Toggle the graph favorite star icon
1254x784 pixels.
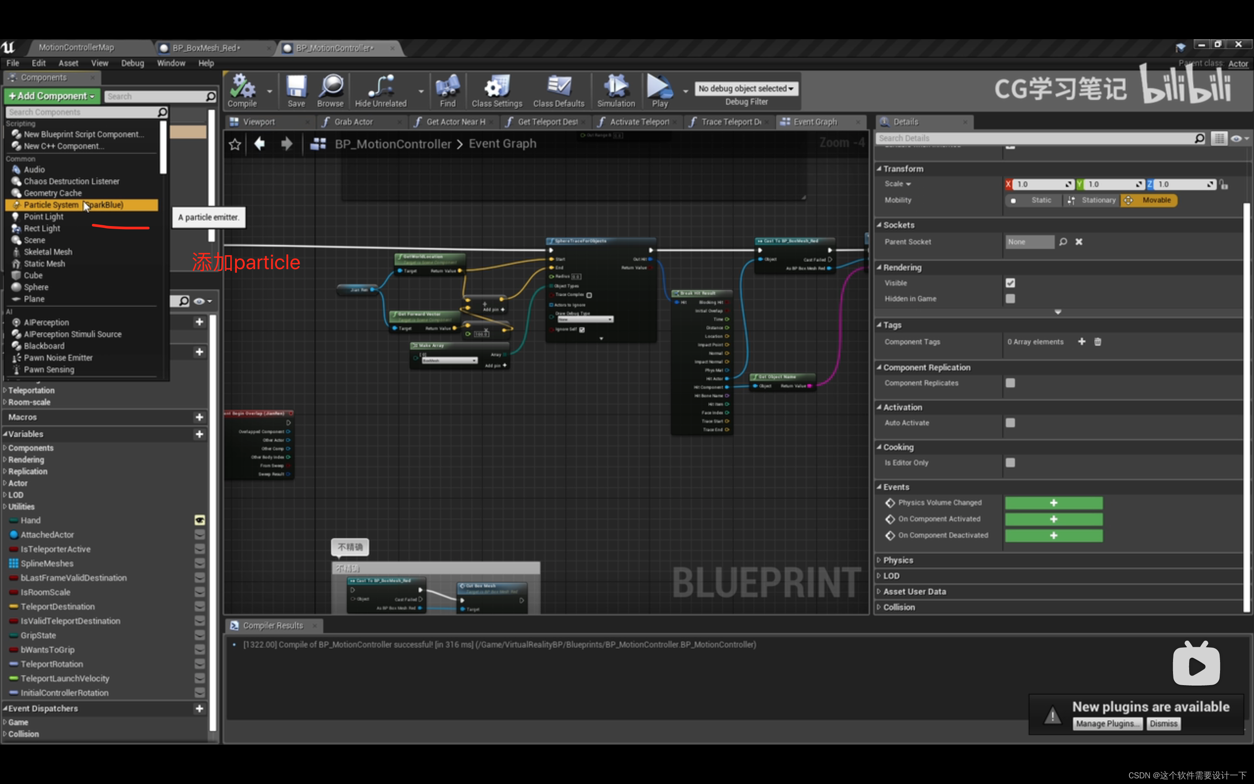[x=235, y=144]
